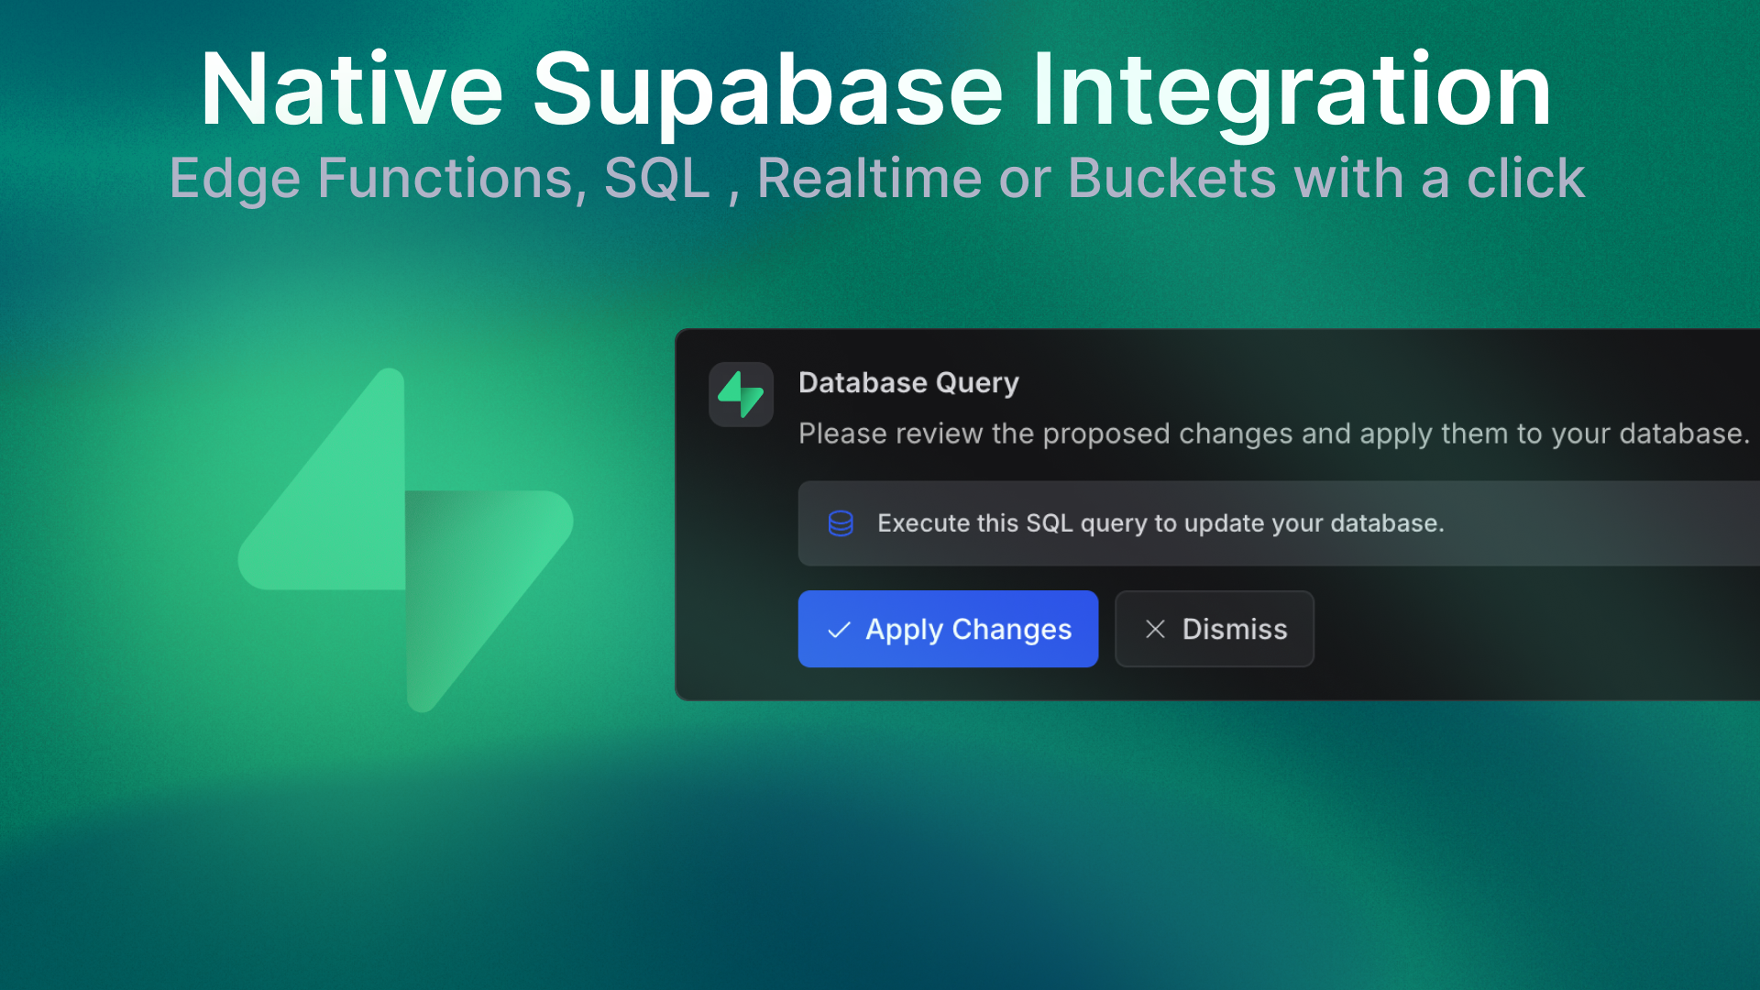1760x990 pixels.
Task: Click the checkmark icon in Apply Changes
Action: point(839,630)
